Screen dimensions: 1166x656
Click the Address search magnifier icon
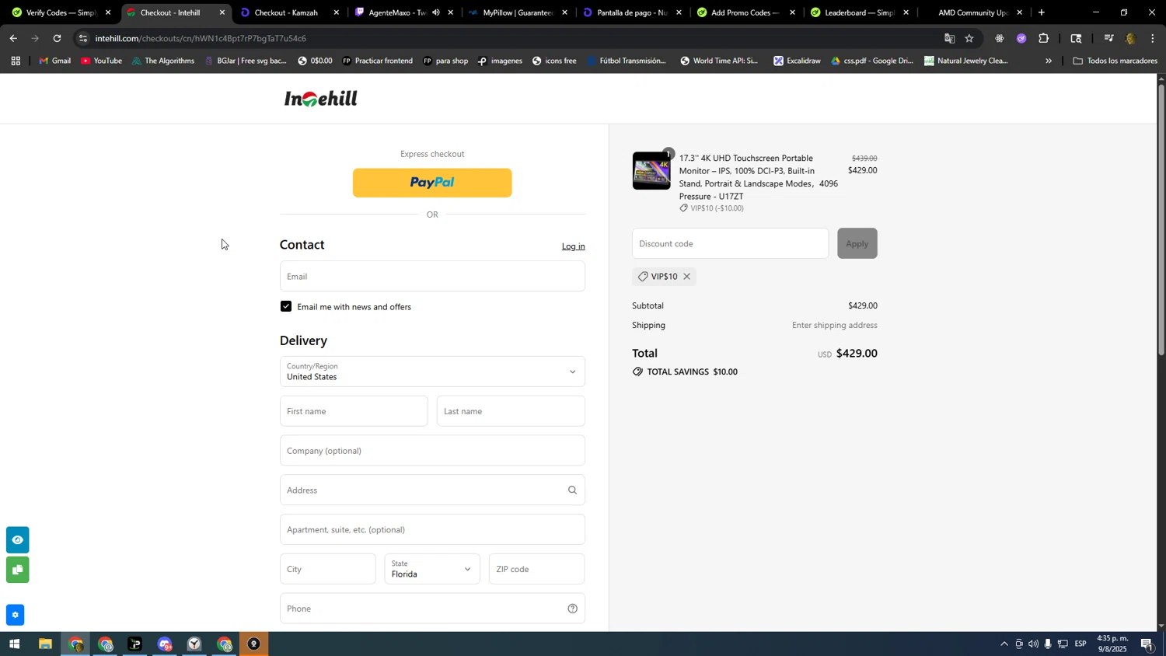[x=572, y=490]
